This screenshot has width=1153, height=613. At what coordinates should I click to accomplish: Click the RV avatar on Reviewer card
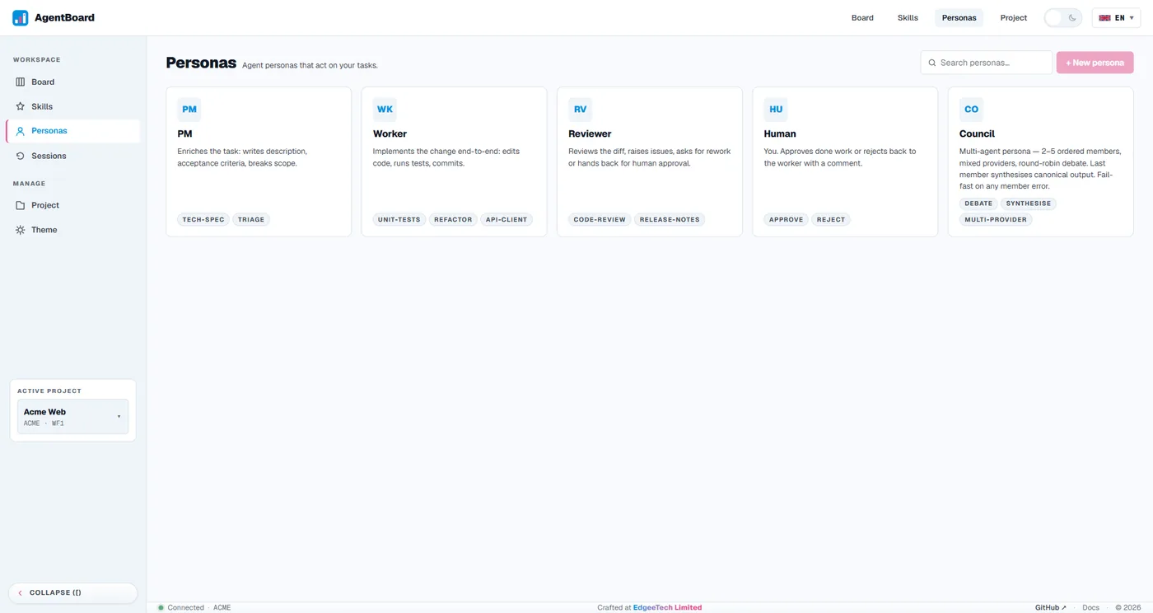[580, 110]
